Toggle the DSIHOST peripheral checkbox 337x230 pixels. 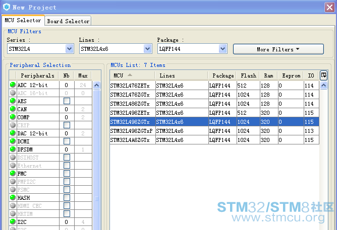pyautogui.click(x=67, y=158)
